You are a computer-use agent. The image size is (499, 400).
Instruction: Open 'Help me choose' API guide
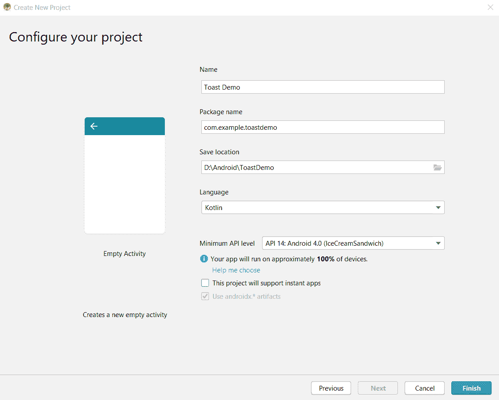click(236, 270)
